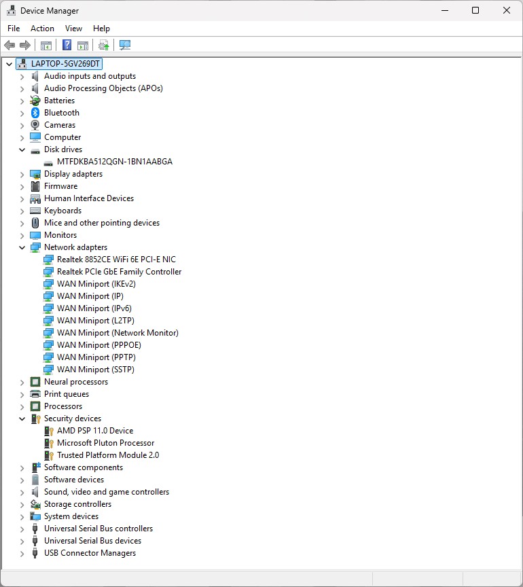Toggle the Show/Hide Action Pane toolbar icon
This screenshot has height=587, width=523.
(83, 46)
